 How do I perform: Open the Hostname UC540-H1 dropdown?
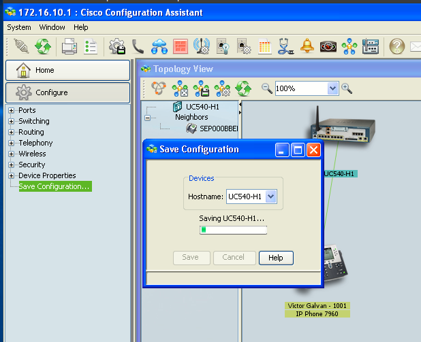click(x=271, y=196)
